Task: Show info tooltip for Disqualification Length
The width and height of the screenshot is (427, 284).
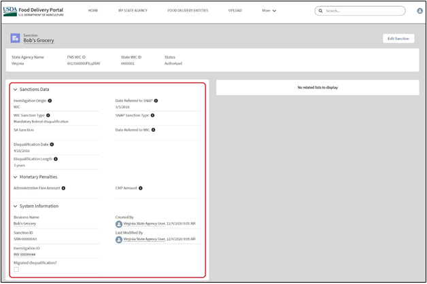Action: coord(56,159)
